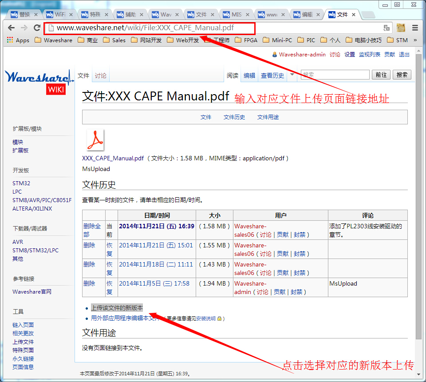
Task: Open 特殊页面 in tools sidebar
Action: pos(23,350)
